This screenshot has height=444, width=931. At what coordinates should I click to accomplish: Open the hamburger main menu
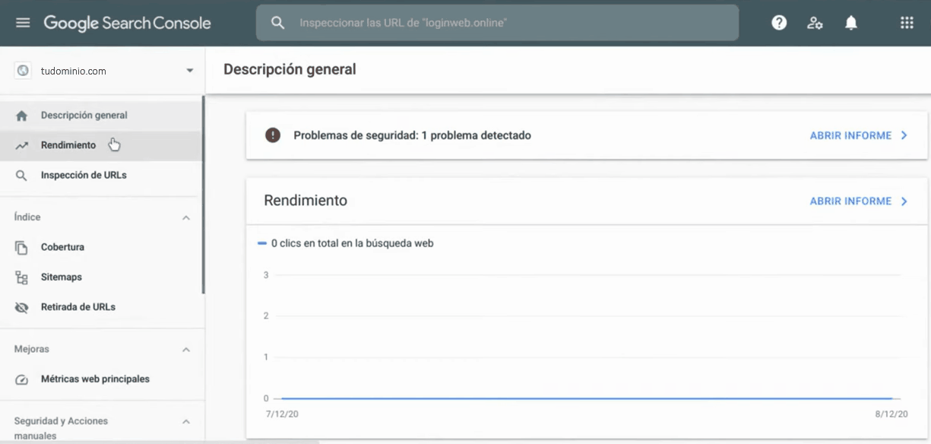tap(23, 23)
